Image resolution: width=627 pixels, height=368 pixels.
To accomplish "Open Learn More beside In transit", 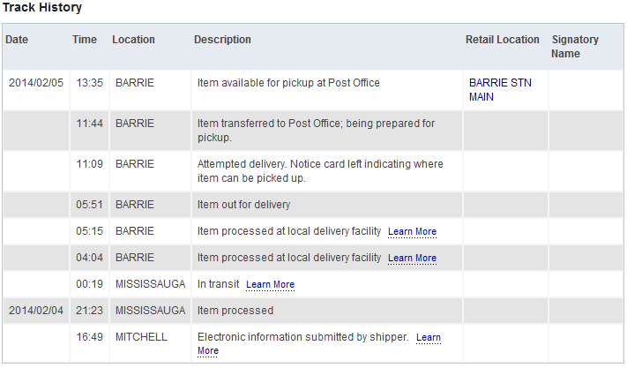I will [x=270, y=285].
